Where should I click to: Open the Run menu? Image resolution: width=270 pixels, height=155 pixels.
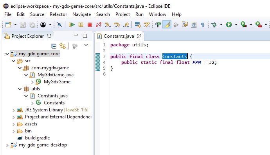tap(139, 14)
